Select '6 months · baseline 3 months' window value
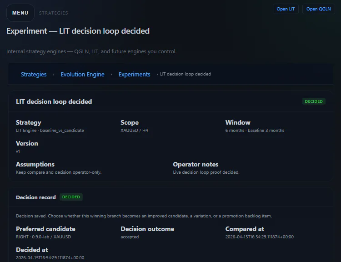 [x=255, y=131]
